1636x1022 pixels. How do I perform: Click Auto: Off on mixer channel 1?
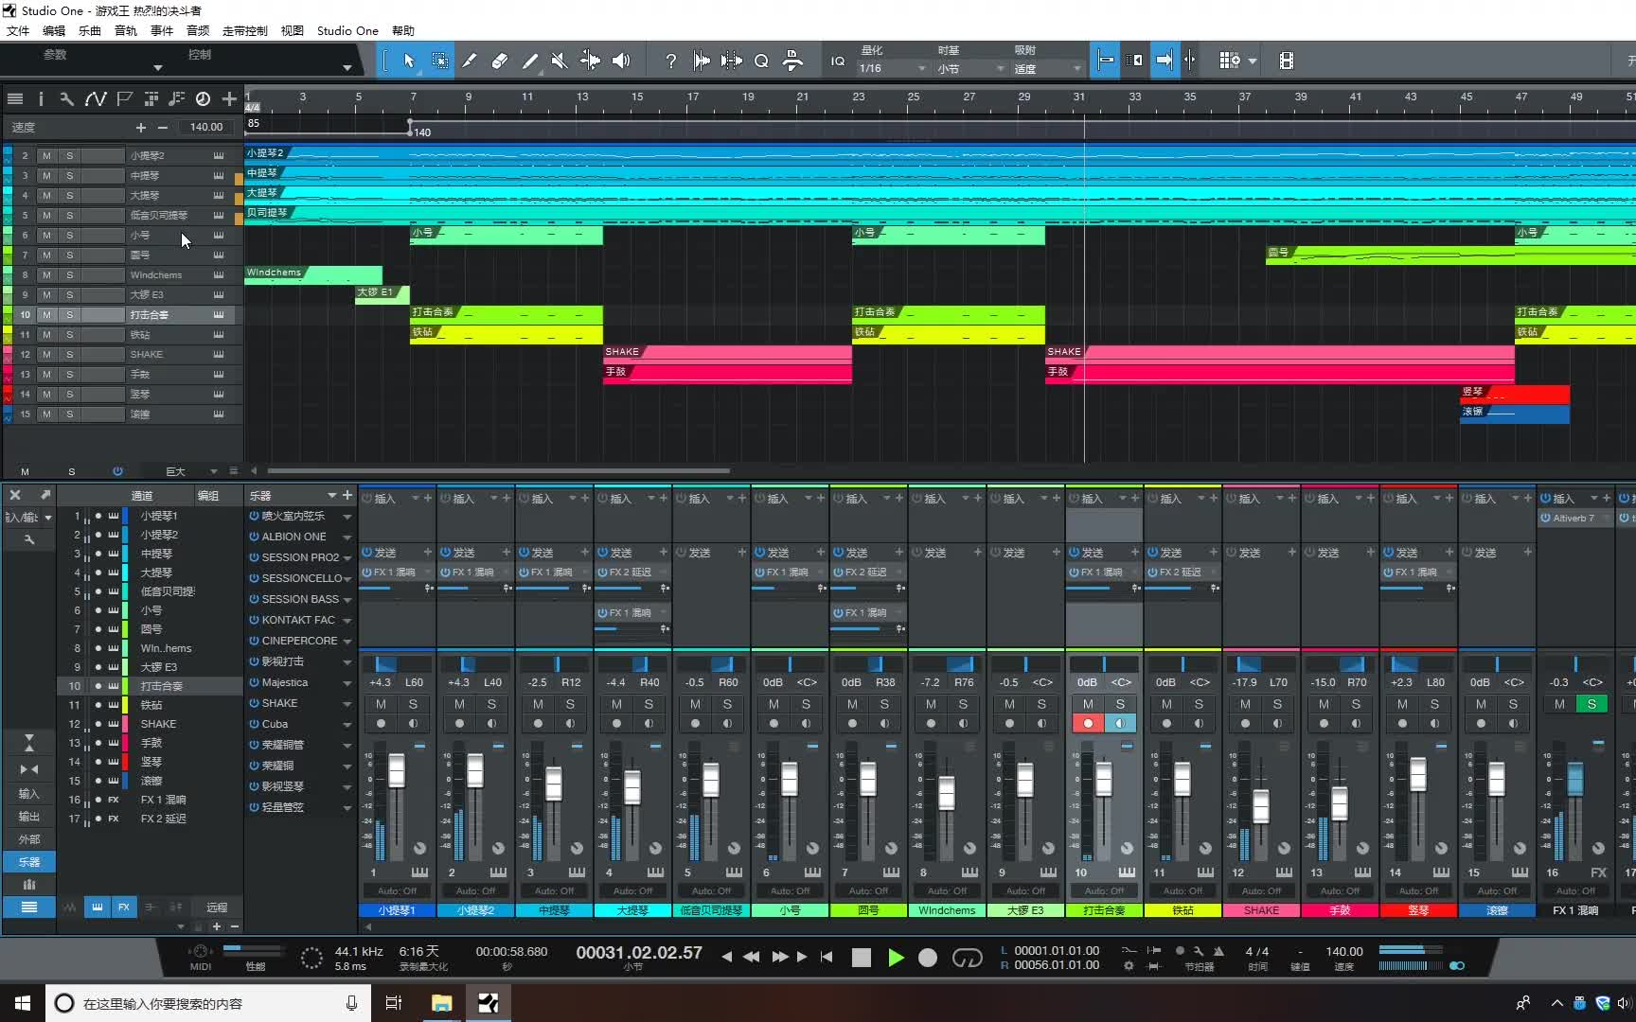coord(397,891)
